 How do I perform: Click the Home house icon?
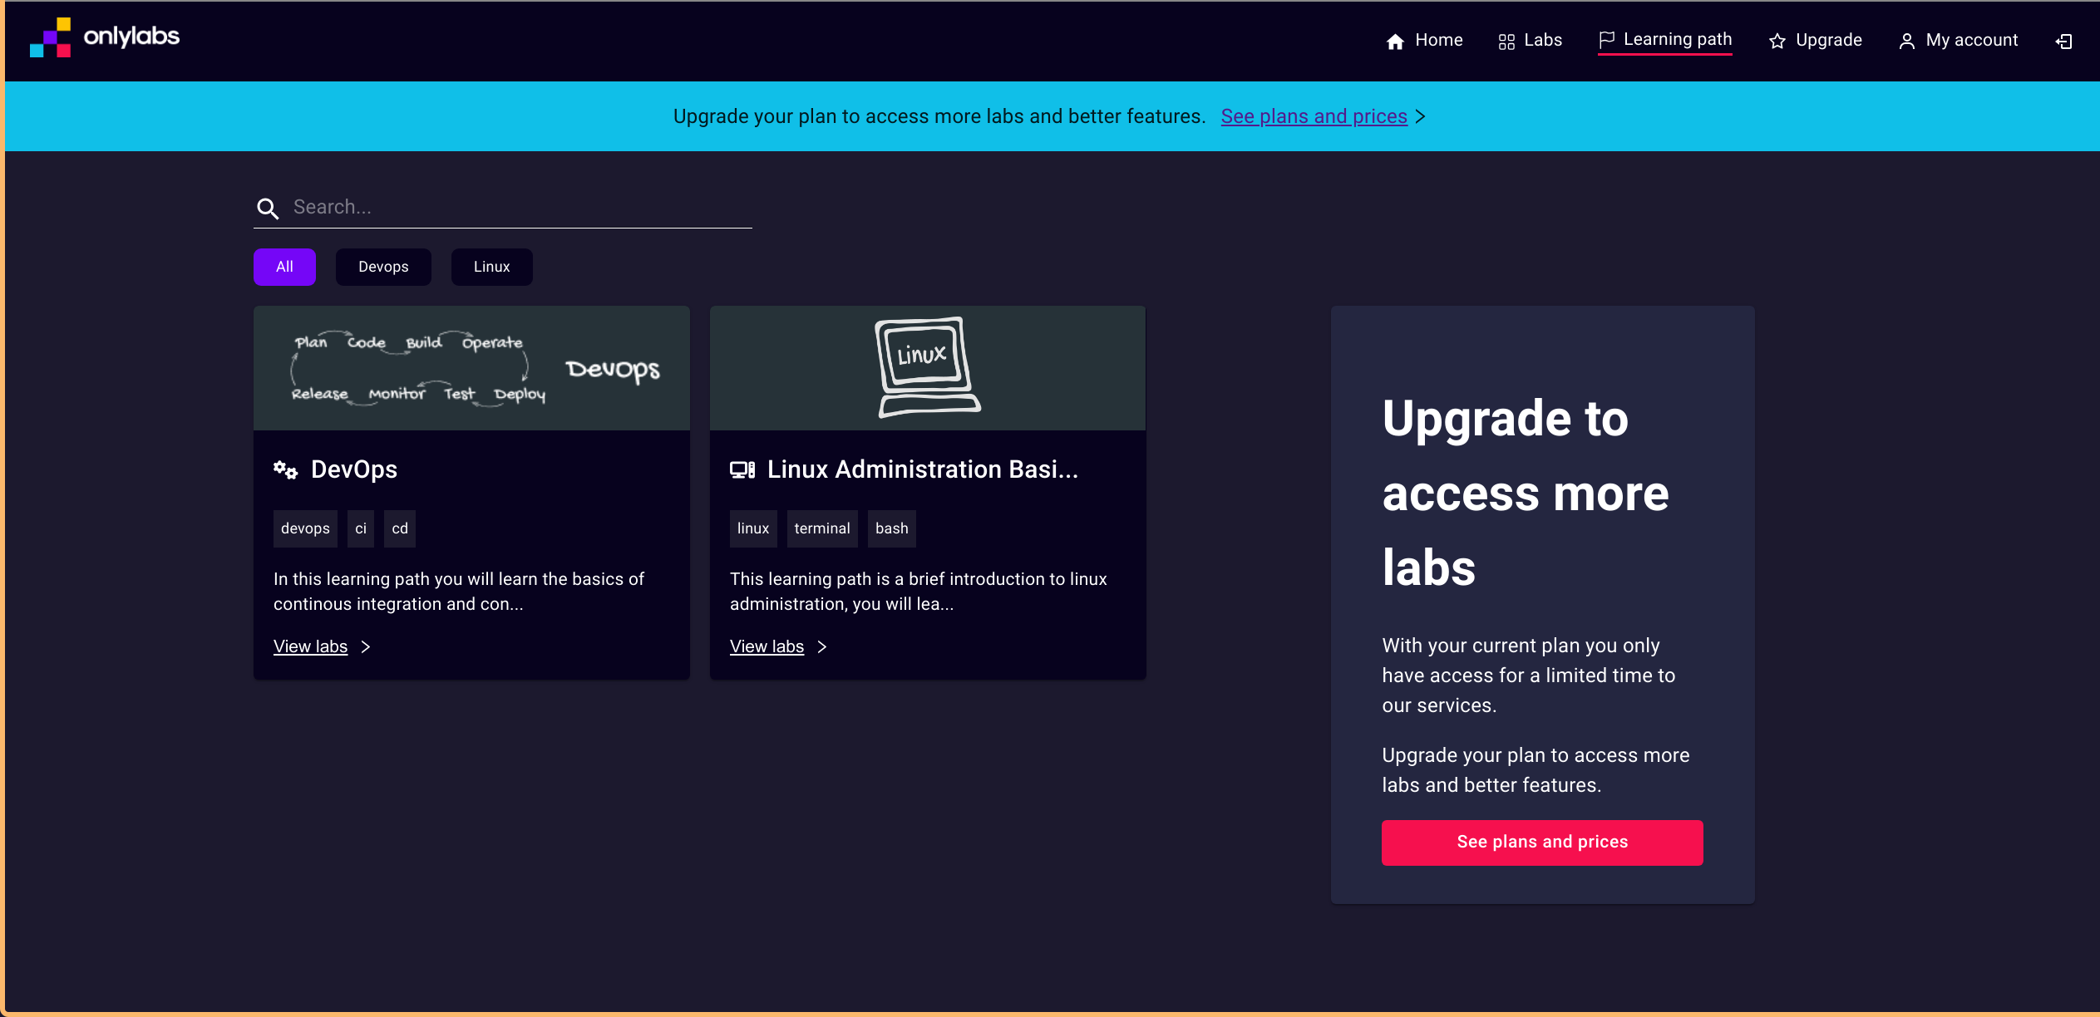1395,42
